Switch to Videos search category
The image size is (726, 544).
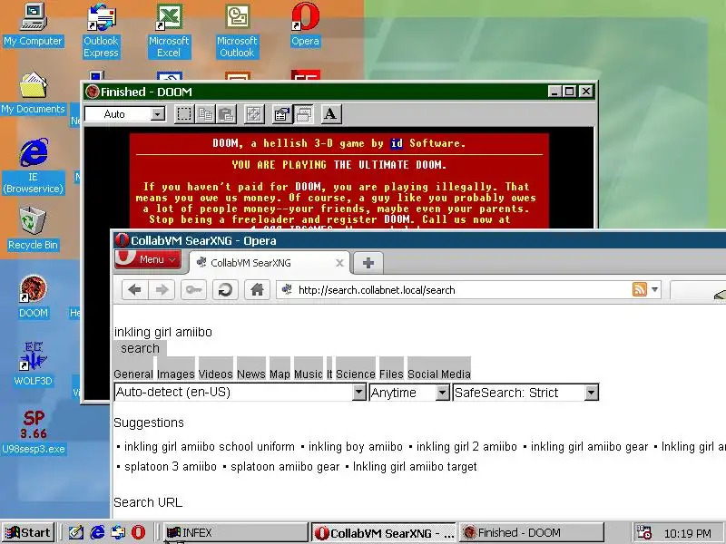tap(216, 374)
